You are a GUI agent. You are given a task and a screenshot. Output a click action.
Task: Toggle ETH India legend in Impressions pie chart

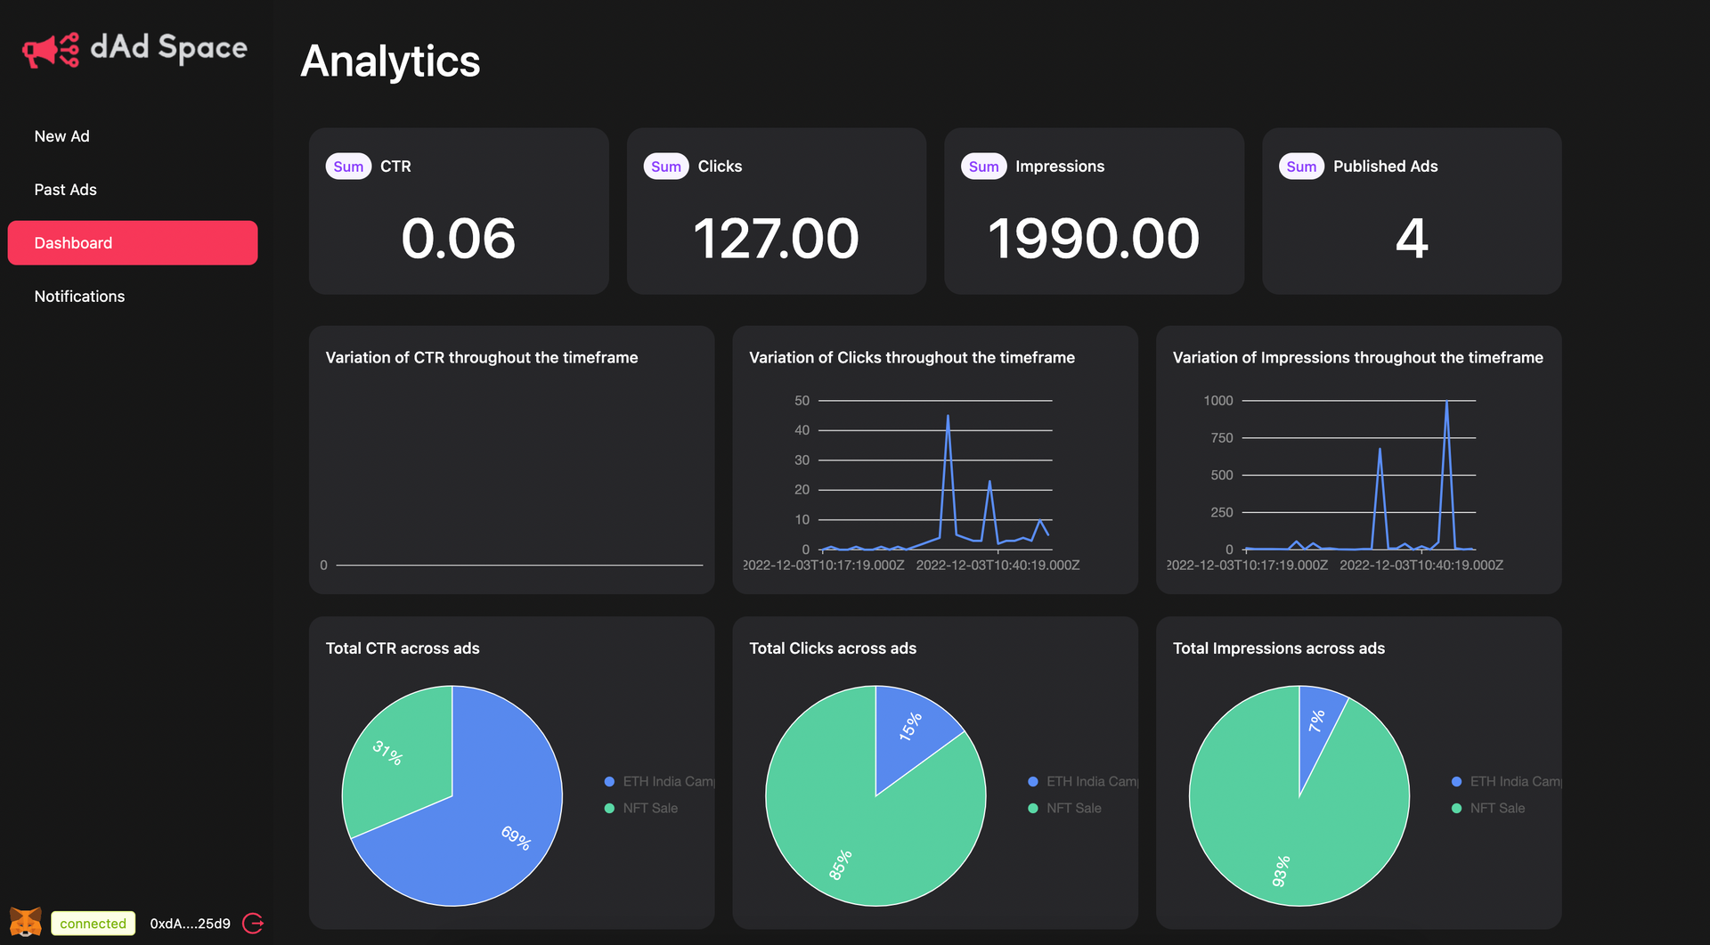[1507, 781]
